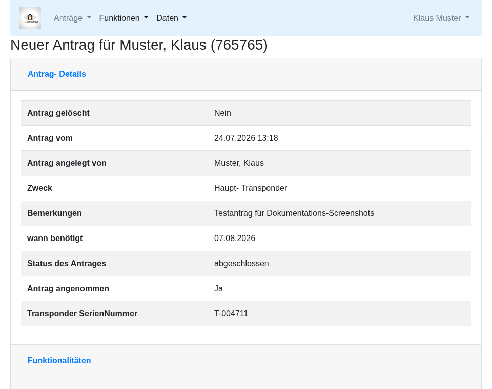Select the 'Status des Antrages' label
Screen dimensions: 492x389
pos(67,263)
